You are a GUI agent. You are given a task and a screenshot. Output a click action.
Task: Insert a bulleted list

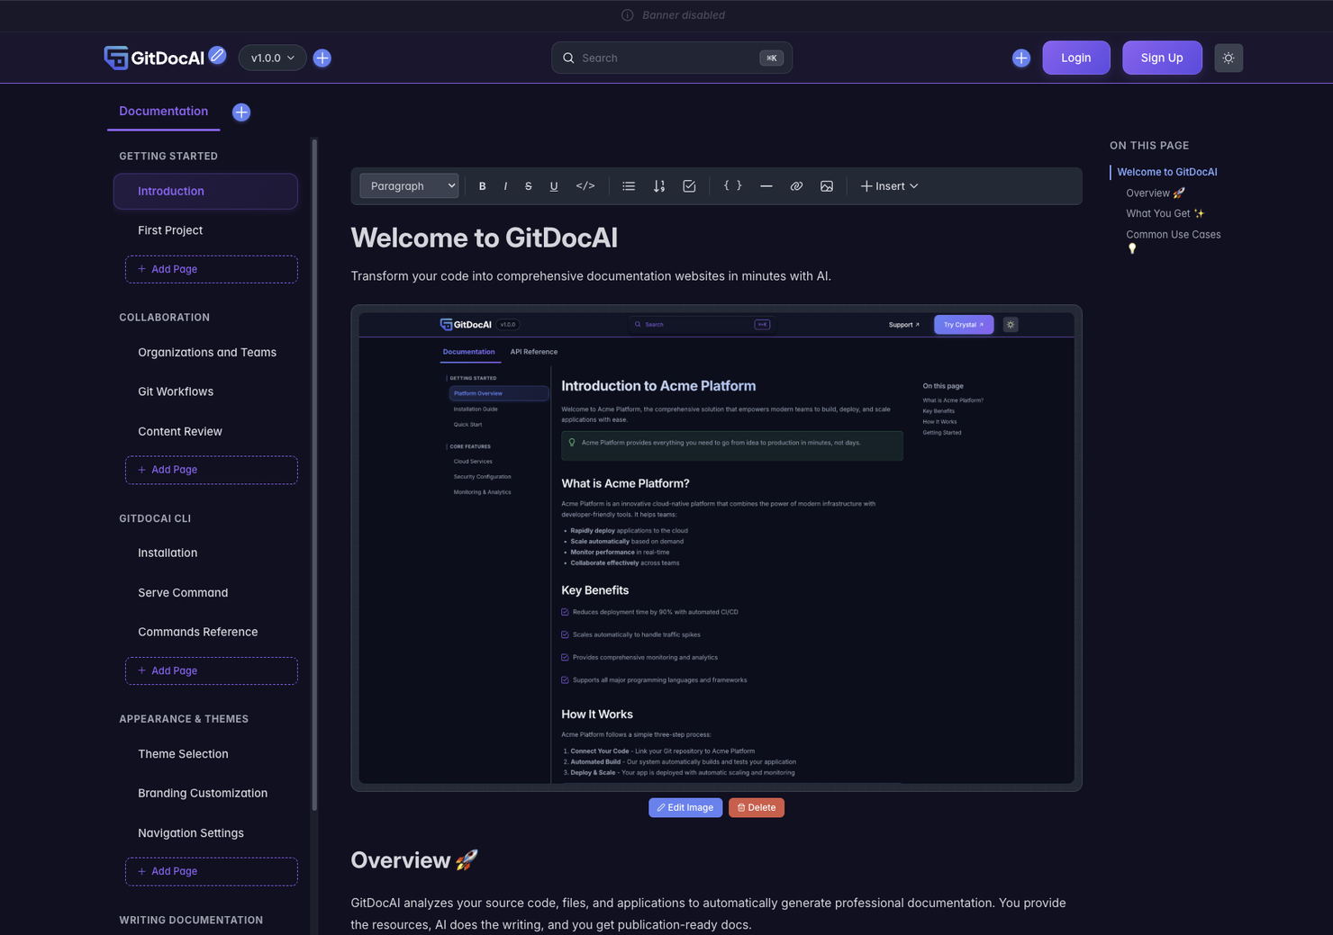coord(629,186)
